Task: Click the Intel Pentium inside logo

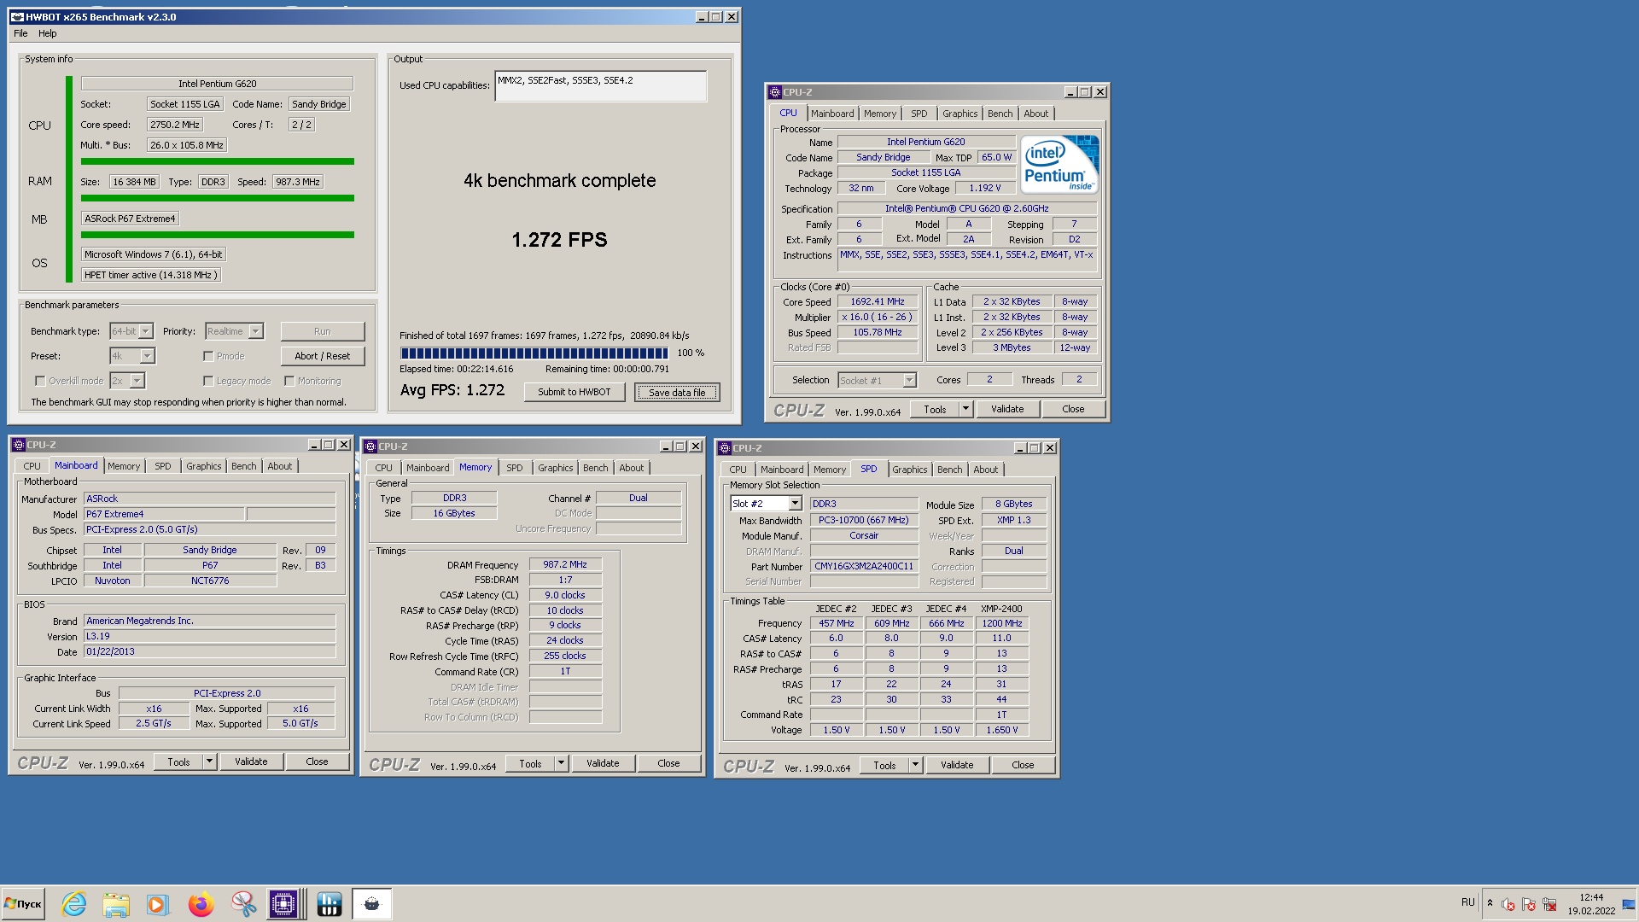Action: tap(1059, 164)
